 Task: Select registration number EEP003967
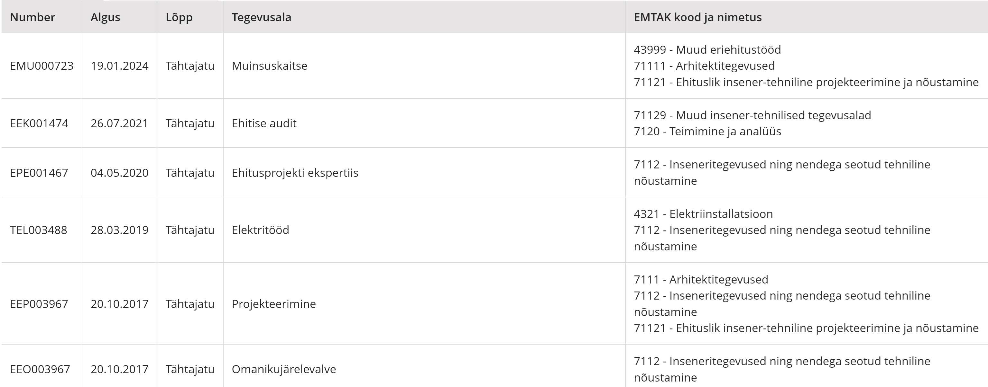point(39,304)
